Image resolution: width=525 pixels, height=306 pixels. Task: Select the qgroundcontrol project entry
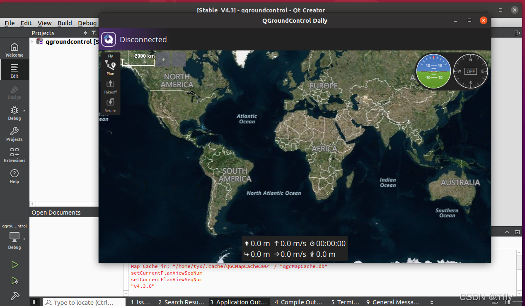pyautogui.click(x=68, y=41)
